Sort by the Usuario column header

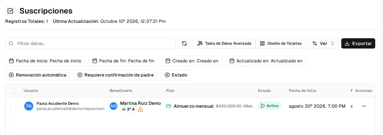(x=31, y=91)
